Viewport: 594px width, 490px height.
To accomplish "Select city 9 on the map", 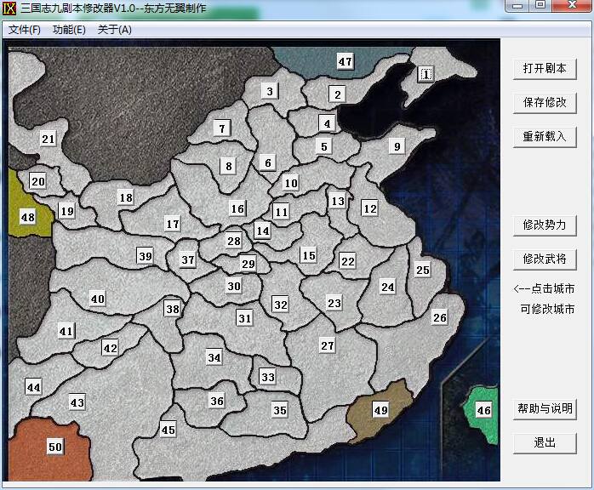I will pyautogui.click(x=397, y=146).
